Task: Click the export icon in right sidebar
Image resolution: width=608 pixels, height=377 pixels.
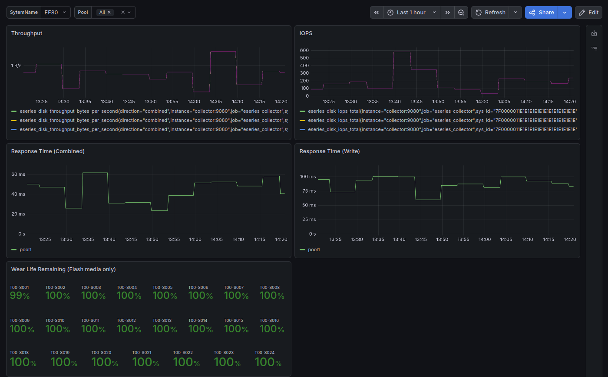Action: point(594,33)
